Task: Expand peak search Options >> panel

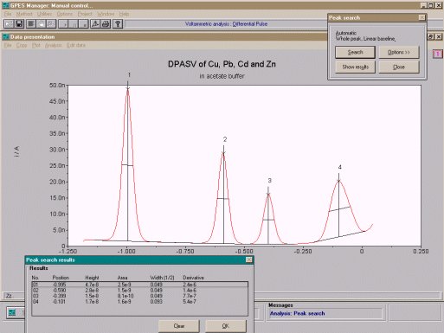Action: coord(399,53)
